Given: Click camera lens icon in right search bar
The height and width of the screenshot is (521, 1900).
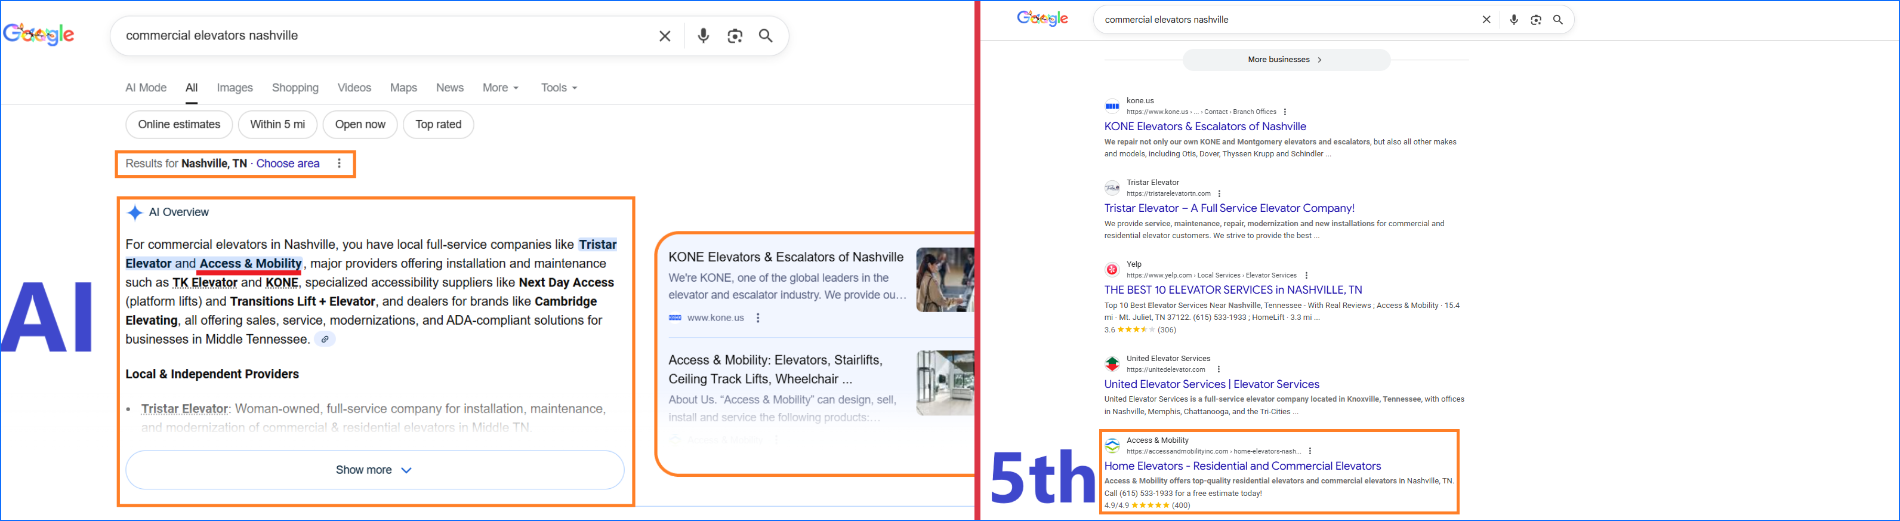Looking at the screenshot, I should tap(1535, 20).
